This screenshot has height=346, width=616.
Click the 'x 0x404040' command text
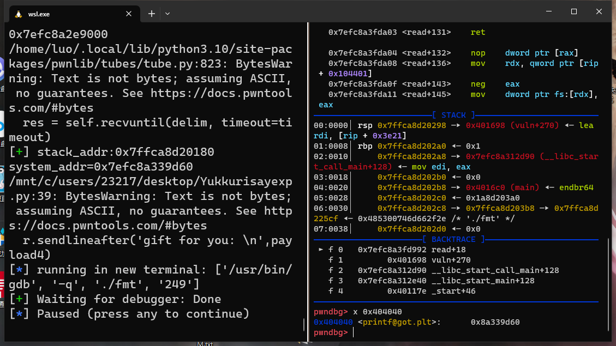pos(377,312)
